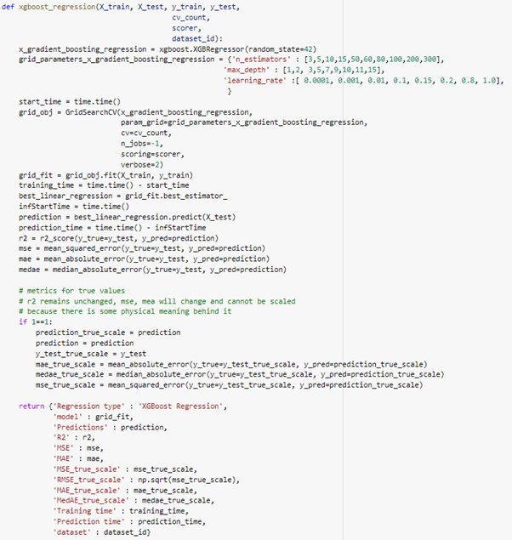The image size is (512, 540).
Task: Click the 'Prediction time' key
Action: 88,522
